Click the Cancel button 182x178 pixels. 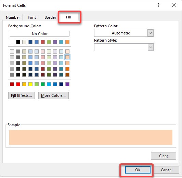(167, 170)
